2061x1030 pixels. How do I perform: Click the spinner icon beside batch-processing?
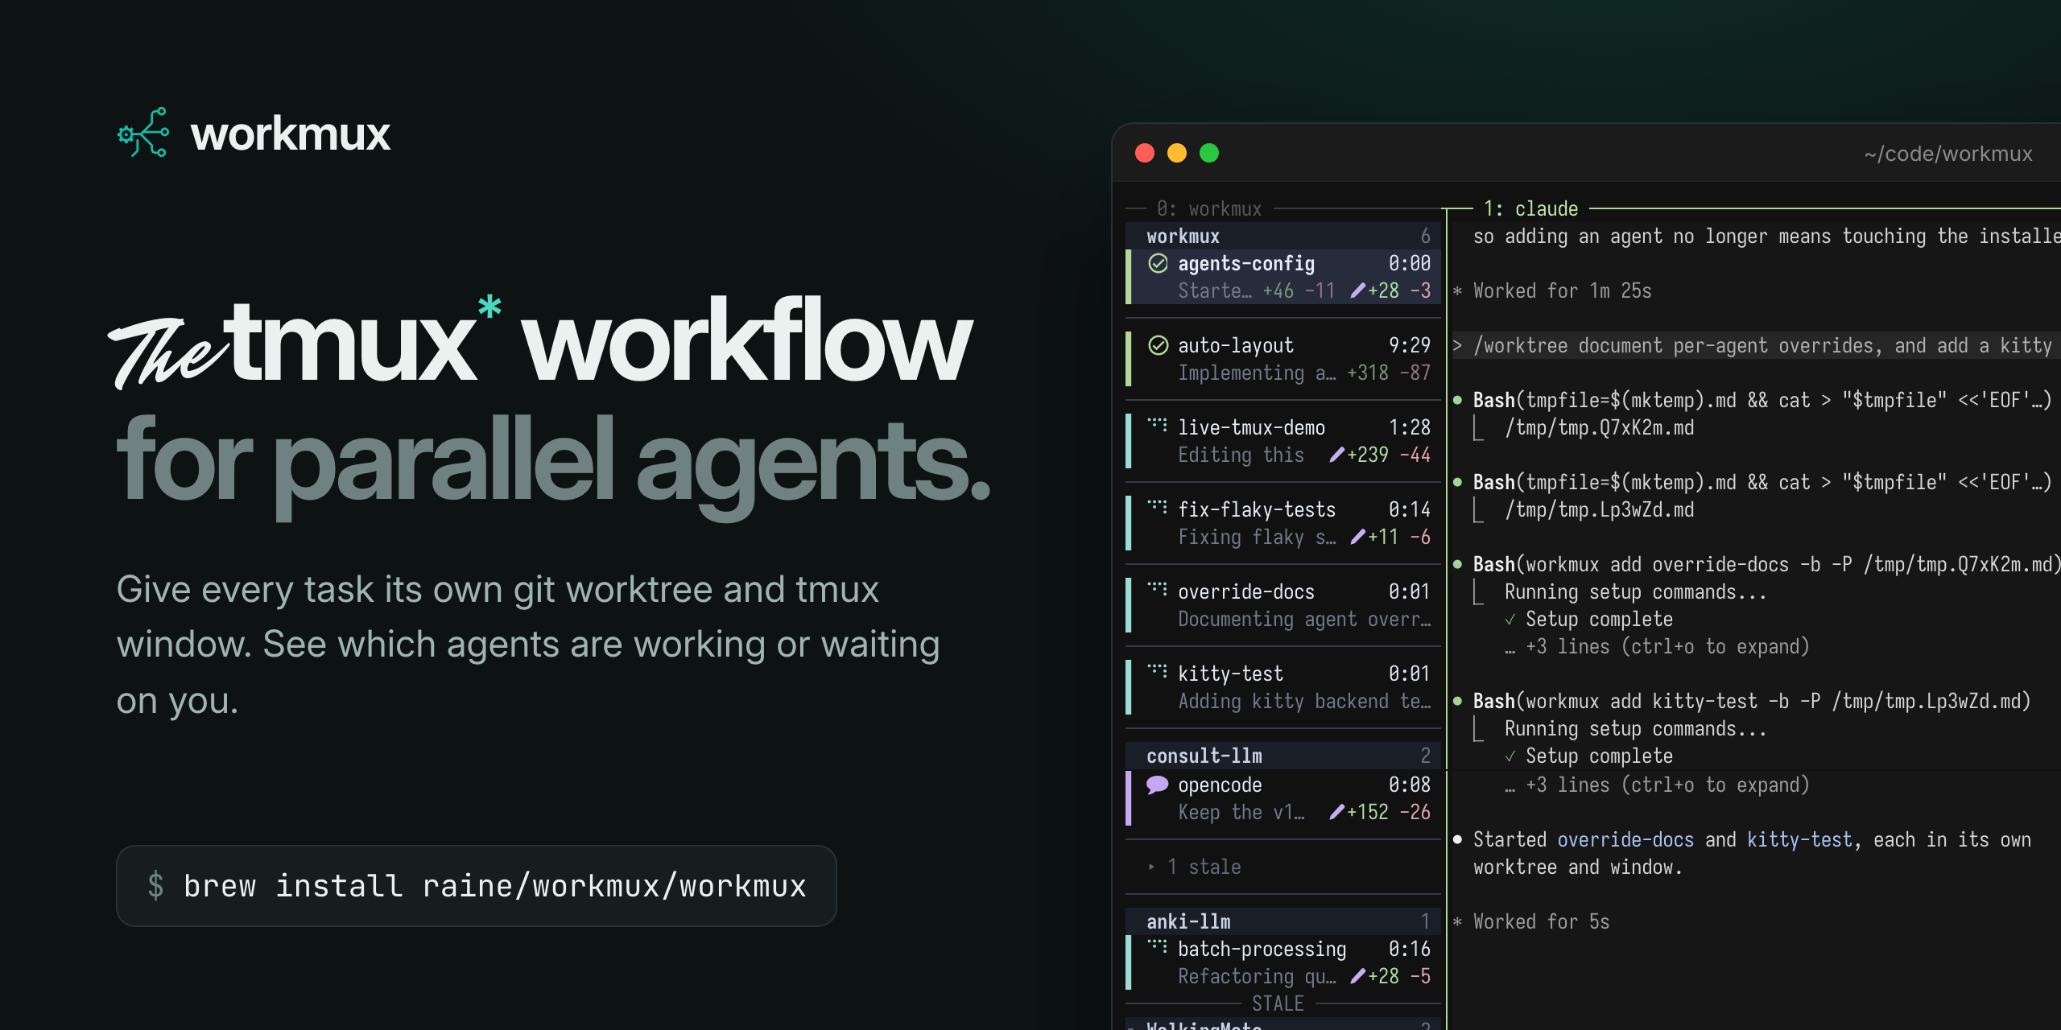1157,945
